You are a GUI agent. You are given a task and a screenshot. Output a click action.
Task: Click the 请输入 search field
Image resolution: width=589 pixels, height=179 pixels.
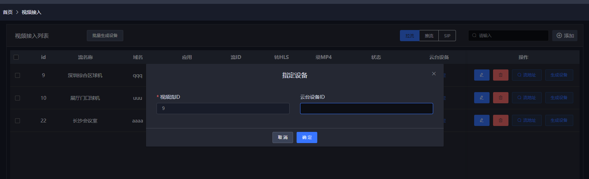point(508,36)
